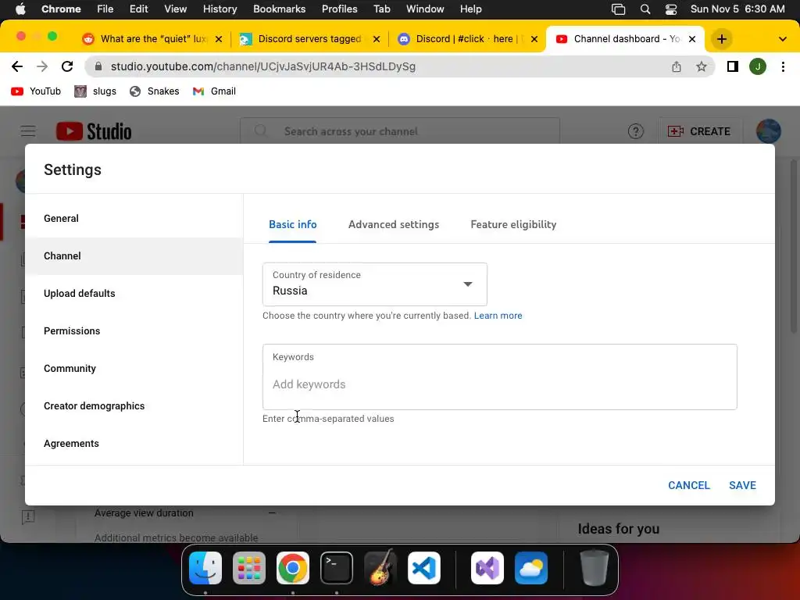Open Agreements settings section
Screen dimensions: 800x600
pos(134,444)
